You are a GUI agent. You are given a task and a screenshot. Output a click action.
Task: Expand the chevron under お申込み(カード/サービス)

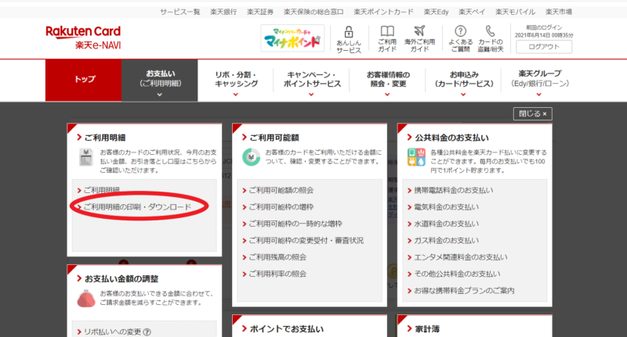coord(463,95)
